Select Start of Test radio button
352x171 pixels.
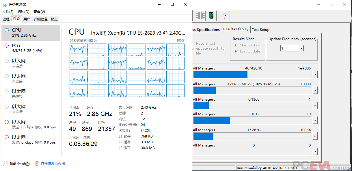click(x=237, y=45)
